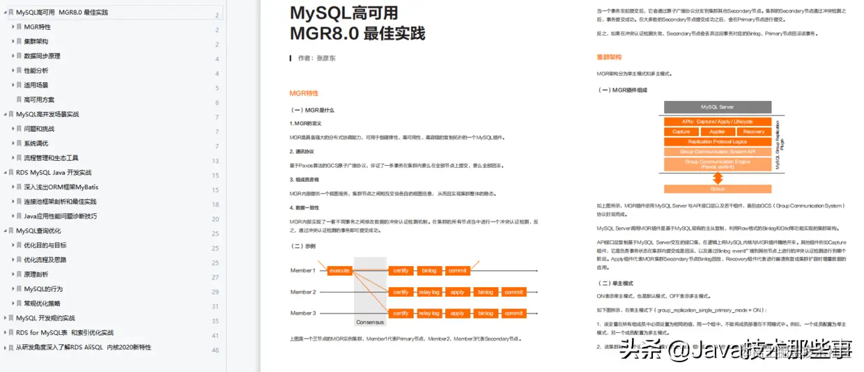This screenshot has height=372, width=864.
Task: Expand the 适用场景 outline node
Action: pyautogui.click(x=13, y=86)
